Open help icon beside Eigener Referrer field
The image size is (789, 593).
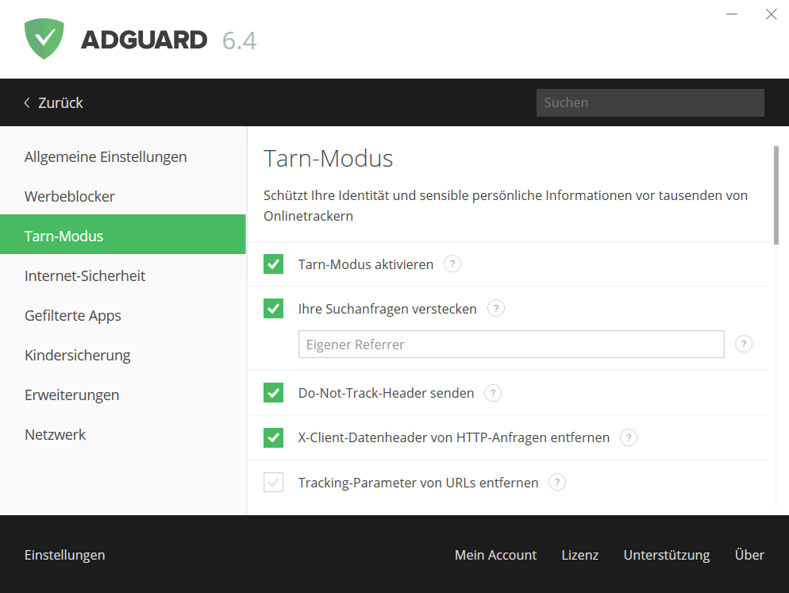744,345
